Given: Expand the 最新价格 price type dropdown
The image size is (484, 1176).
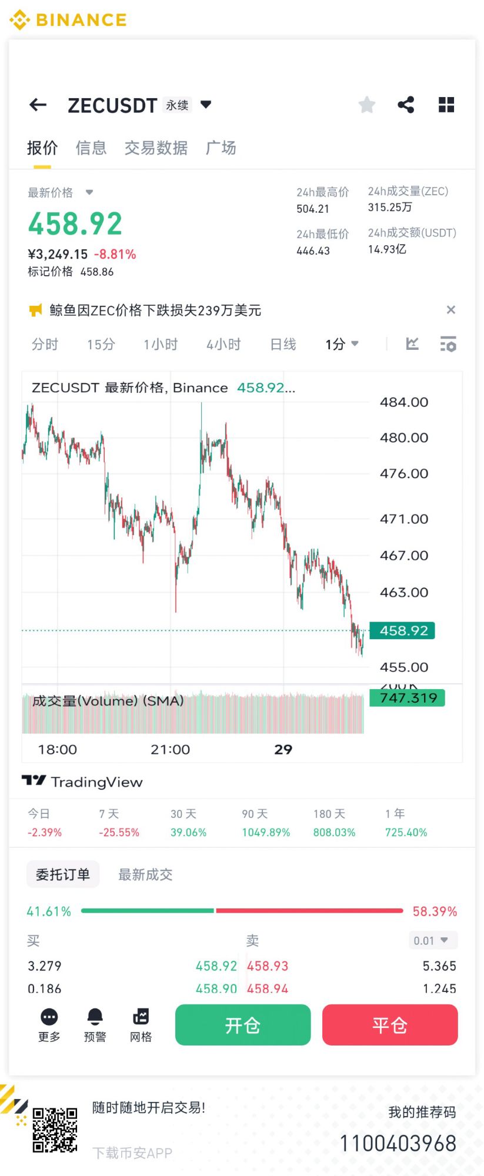Looking at the screenshot, I should [89, 192].
